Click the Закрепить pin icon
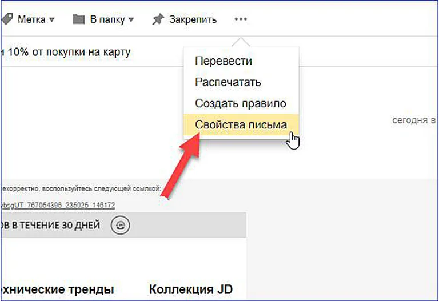The image size is (439, 302). click(x=158, y=19)
